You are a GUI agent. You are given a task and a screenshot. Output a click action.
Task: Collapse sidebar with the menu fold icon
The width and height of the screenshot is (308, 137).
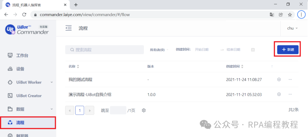tap(68, 28)
